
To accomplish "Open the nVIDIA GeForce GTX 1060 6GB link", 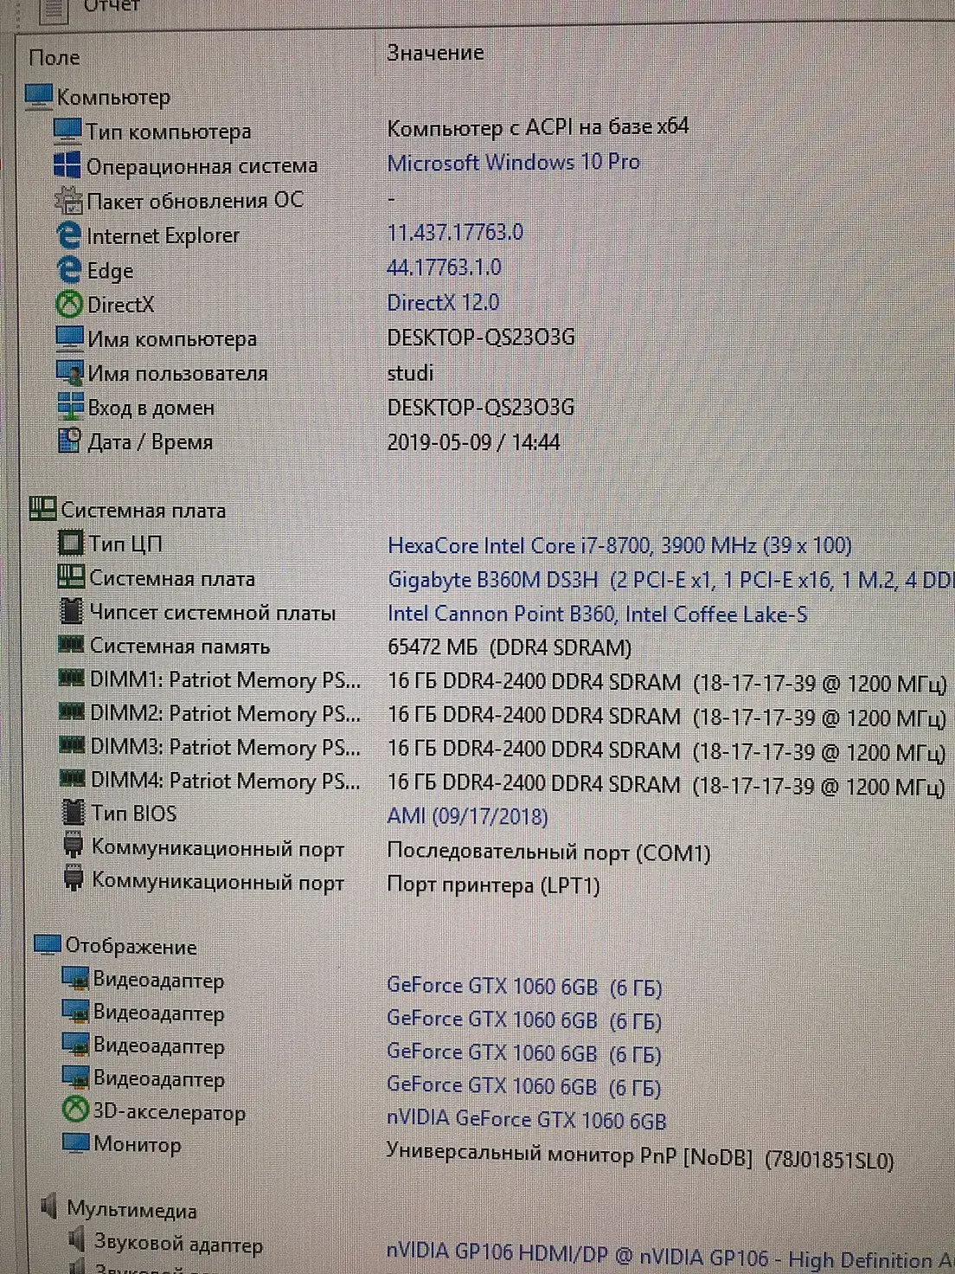I will [527, 1119].
